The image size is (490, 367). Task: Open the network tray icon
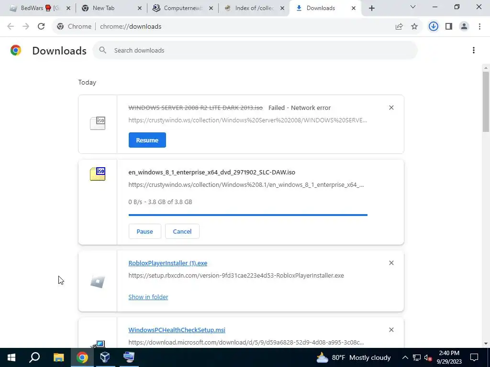click(x=417, y=357)
